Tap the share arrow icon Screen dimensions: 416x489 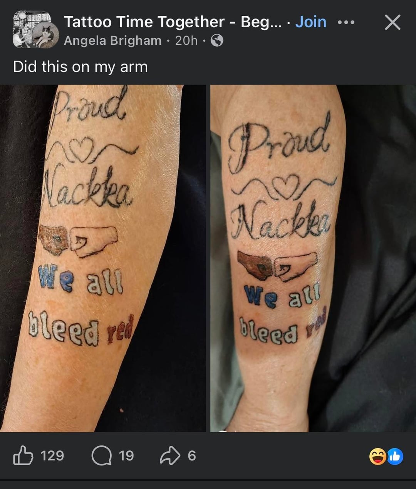point(170,455)
